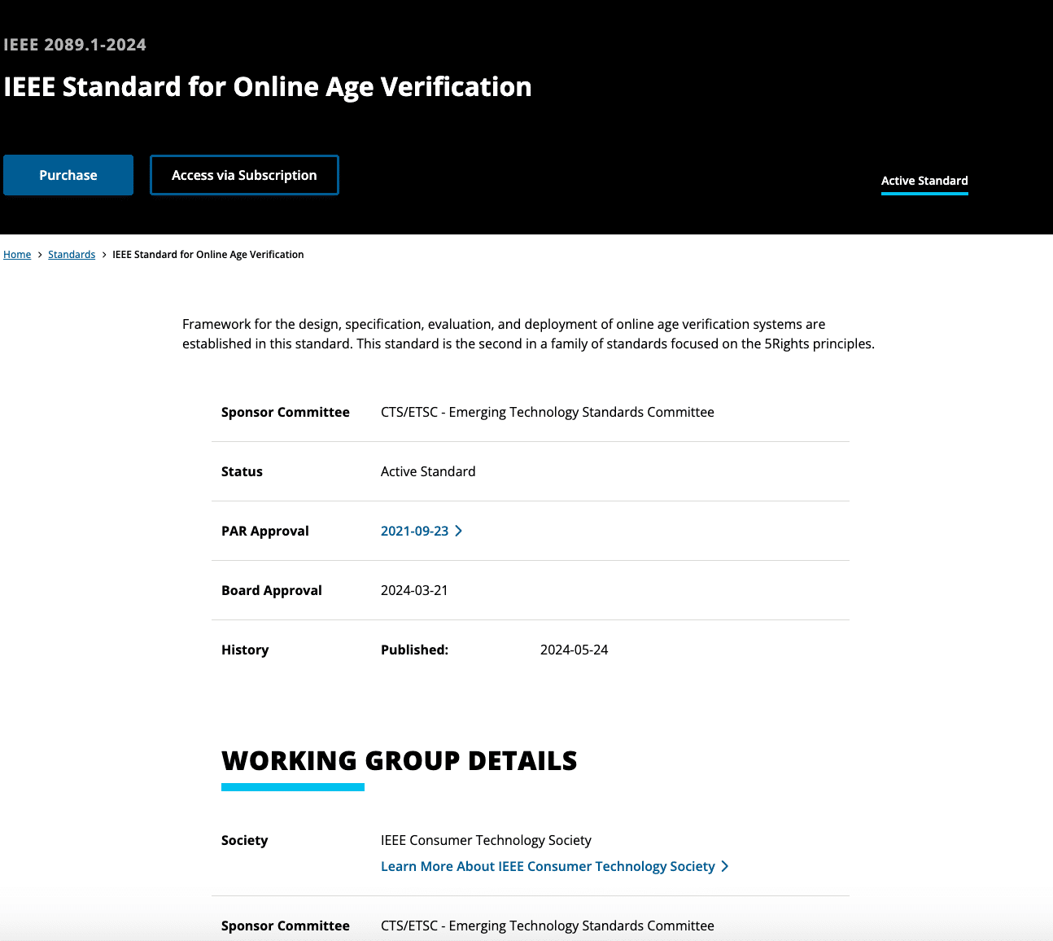Click the Status row label
This screenshot has height=941, width=1053.
pos(242,471)
